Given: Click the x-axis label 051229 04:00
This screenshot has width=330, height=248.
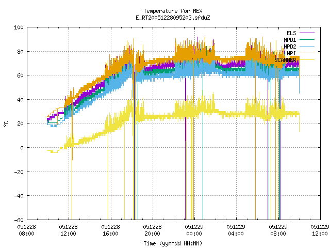Looking at the screenshot, I should 236,230.
